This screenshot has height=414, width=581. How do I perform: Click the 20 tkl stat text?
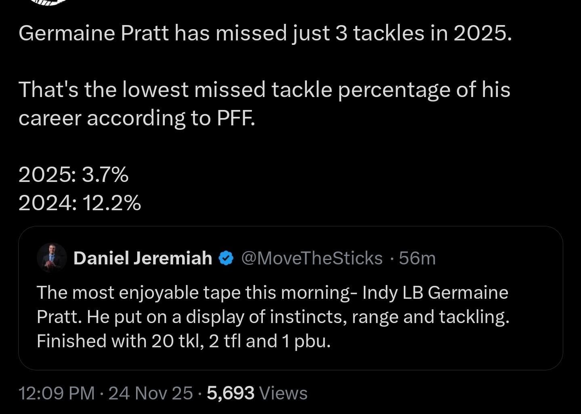pos(173,341)
